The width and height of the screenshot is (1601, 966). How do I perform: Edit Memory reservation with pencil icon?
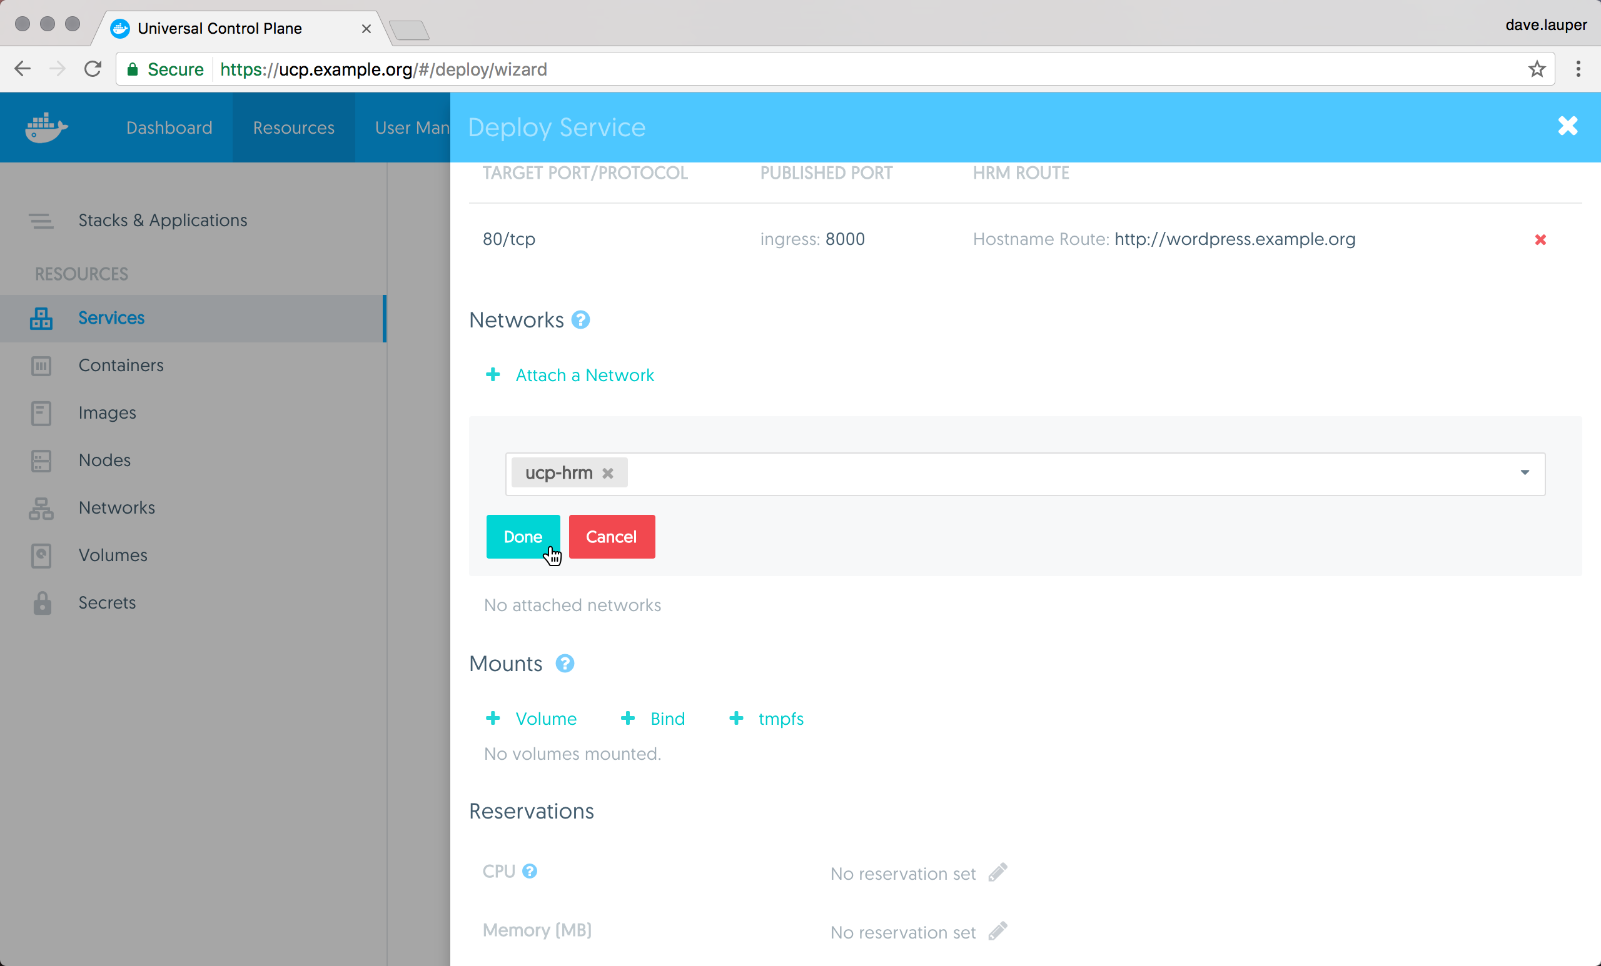tap(997, 931)
